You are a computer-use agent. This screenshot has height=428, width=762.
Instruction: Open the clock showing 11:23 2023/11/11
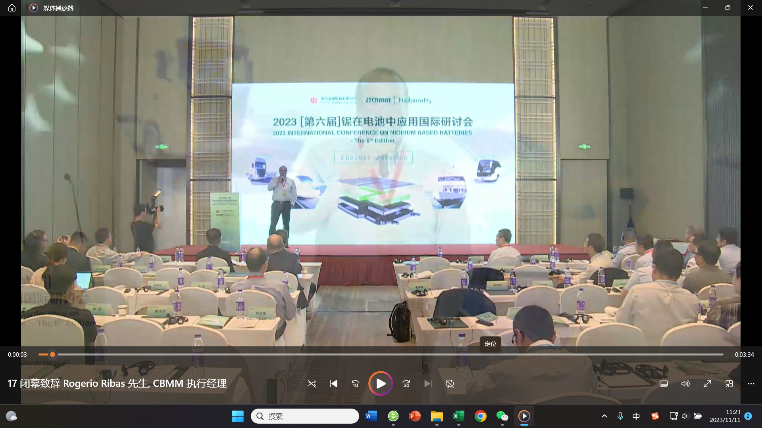pyautogui.click(x=725, y=416)
